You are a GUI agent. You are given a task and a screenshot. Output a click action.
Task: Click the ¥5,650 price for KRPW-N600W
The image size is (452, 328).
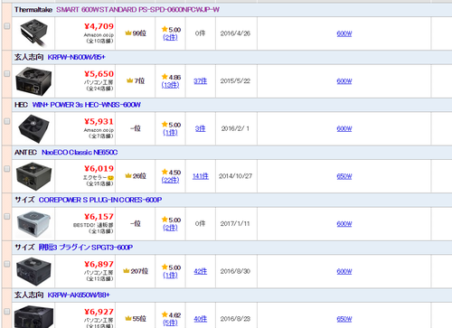coord(99,74)
